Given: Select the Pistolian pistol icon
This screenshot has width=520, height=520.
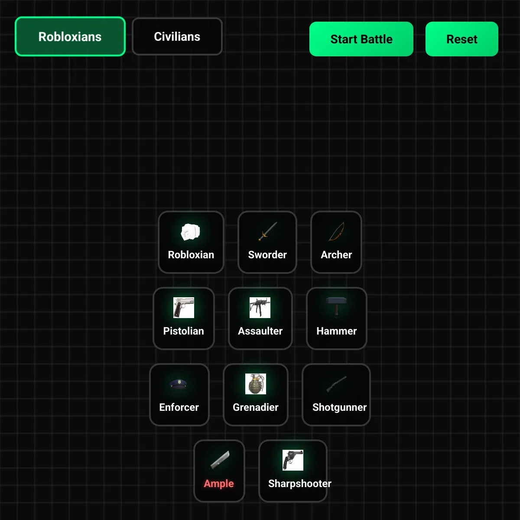Looking at the screenshot, I should [184, 308].
